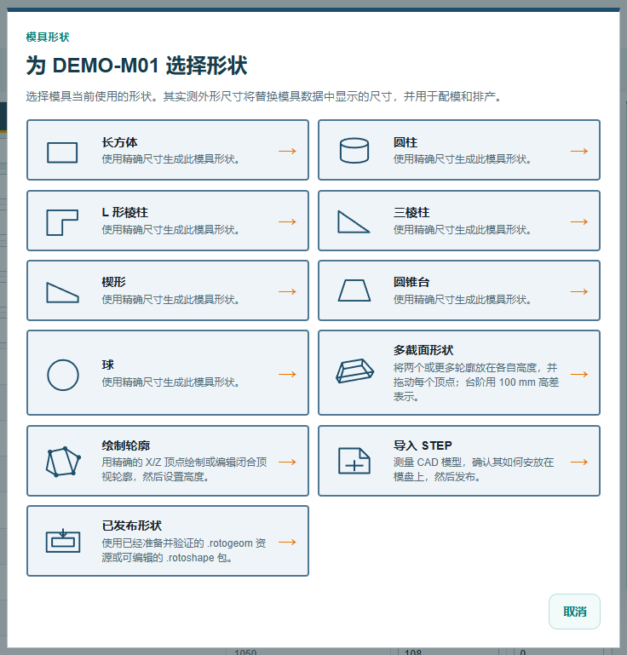Pick the 圆锥台 shape title

pyautogui.click(x=411, y=282)
